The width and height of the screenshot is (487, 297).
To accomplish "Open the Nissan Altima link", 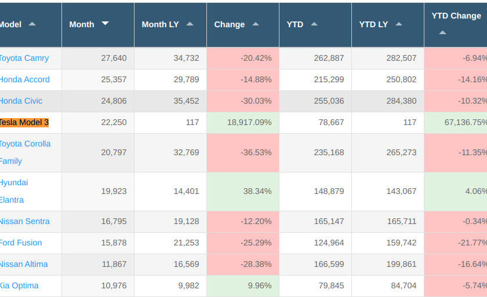I will point(24,264).
